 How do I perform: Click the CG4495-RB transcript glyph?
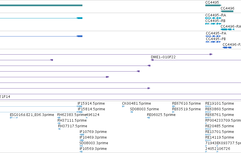[213, 24]
